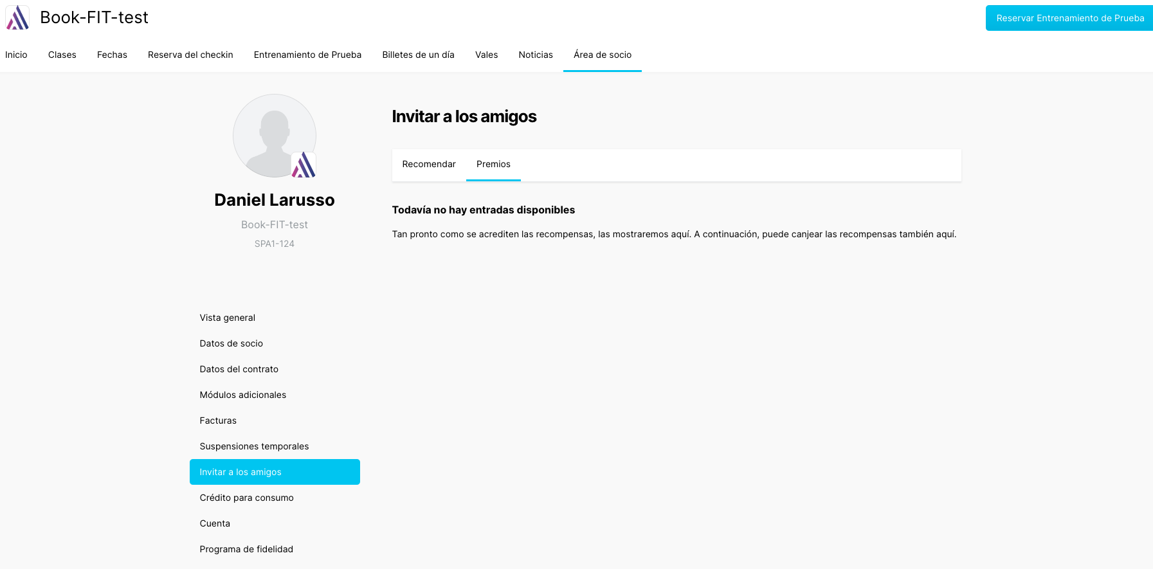Open the Clases menu item
The image size is (1153, 569).
pos(62,55)
